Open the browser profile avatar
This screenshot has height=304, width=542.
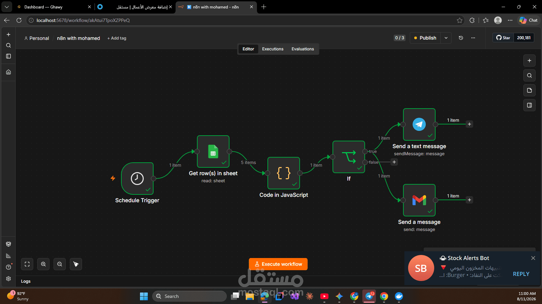(498, 20)
